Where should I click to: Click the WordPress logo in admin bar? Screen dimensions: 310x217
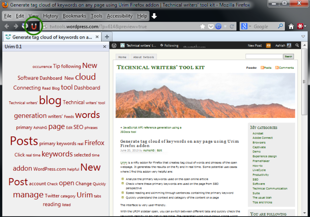tap(114, 45)
